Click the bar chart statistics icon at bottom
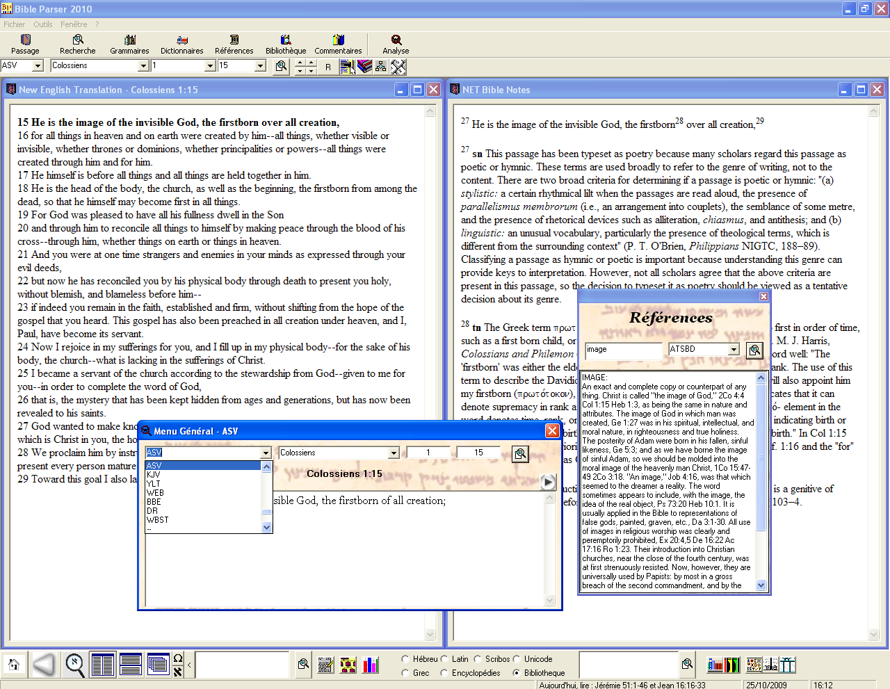890x689 pixels. [x=371, y=665]
